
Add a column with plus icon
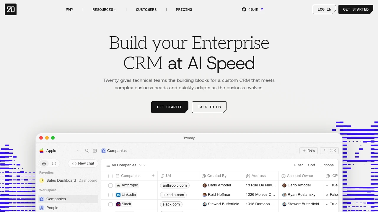click(153, 176)
